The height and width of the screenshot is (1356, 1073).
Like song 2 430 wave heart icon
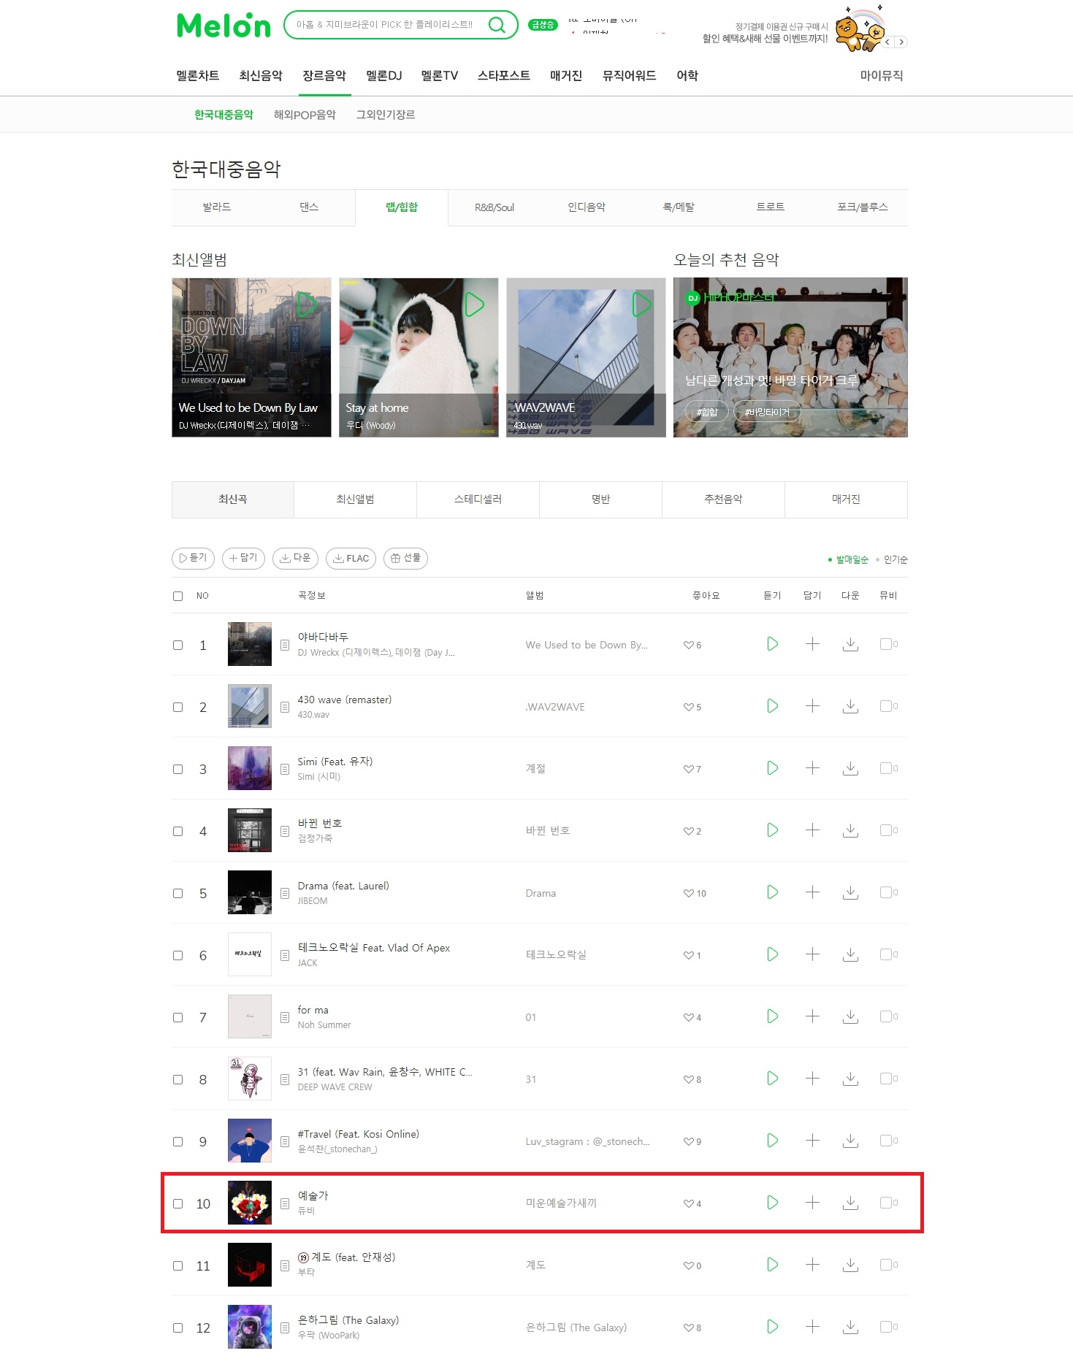(x=688, y=707)
